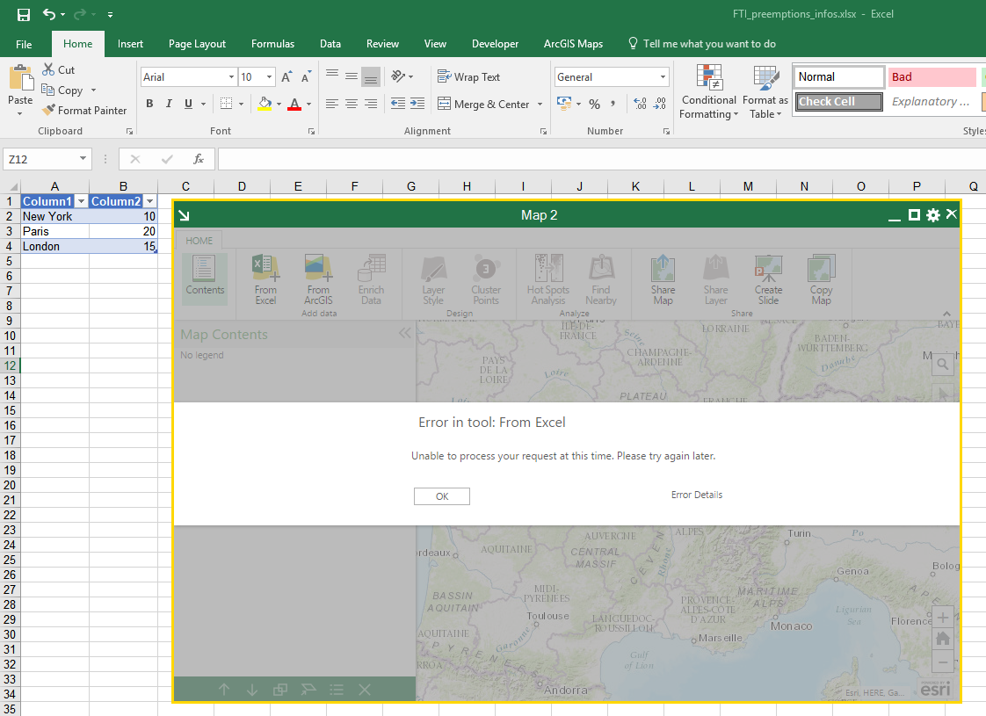Click the Name Box showing Z12
This screenshot has width=986, height=716.
click(40, 159)
